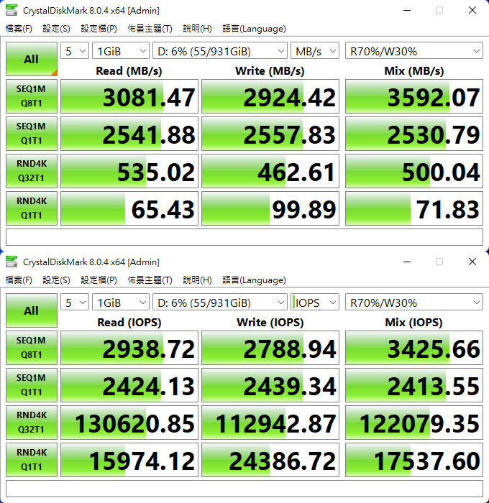
Task: Open R70%/W30% mix dropdown, top window
Action: pos(414,51)
